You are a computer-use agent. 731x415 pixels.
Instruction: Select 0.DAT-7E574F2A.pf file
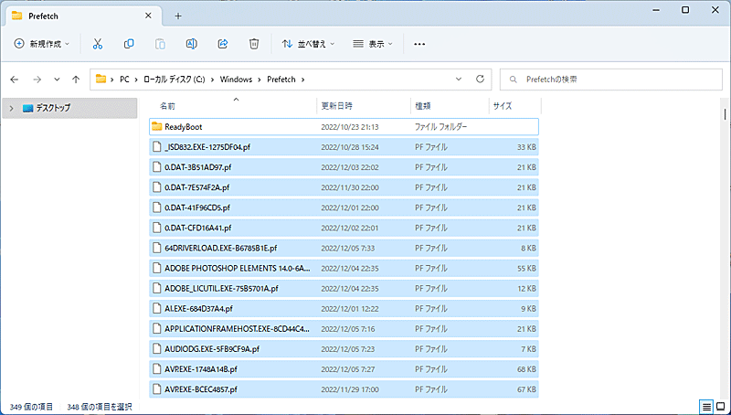pyautogui.click(x=344, y=187)
